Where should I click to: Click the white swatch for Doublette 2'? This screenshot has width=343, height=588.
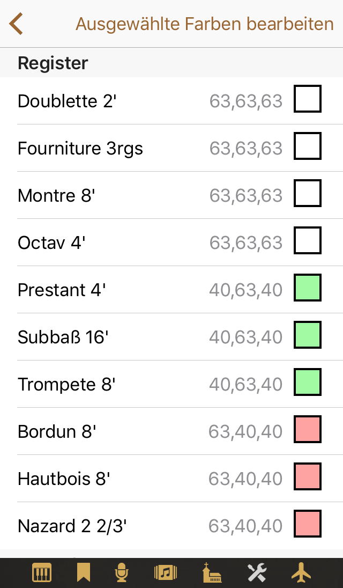[308, 99]
